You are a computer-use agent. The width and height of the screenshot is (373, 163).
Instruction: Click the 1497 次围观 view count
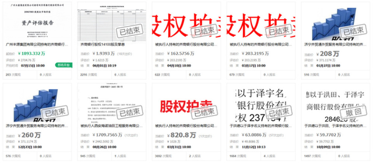pyautogui.click(x=312, y=156)
